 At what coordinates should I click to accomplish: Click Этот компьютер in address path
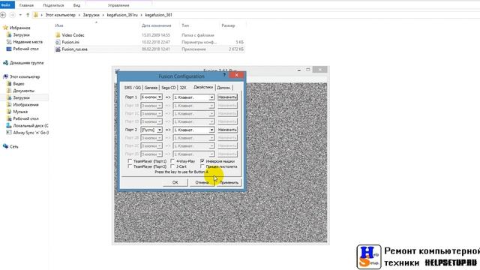coord(60,15)
